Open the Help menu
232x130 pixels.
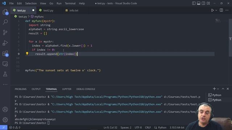(82, 3)
